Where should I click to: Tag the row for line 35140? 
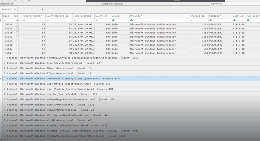pyautogui.click(x=17, y=41)
